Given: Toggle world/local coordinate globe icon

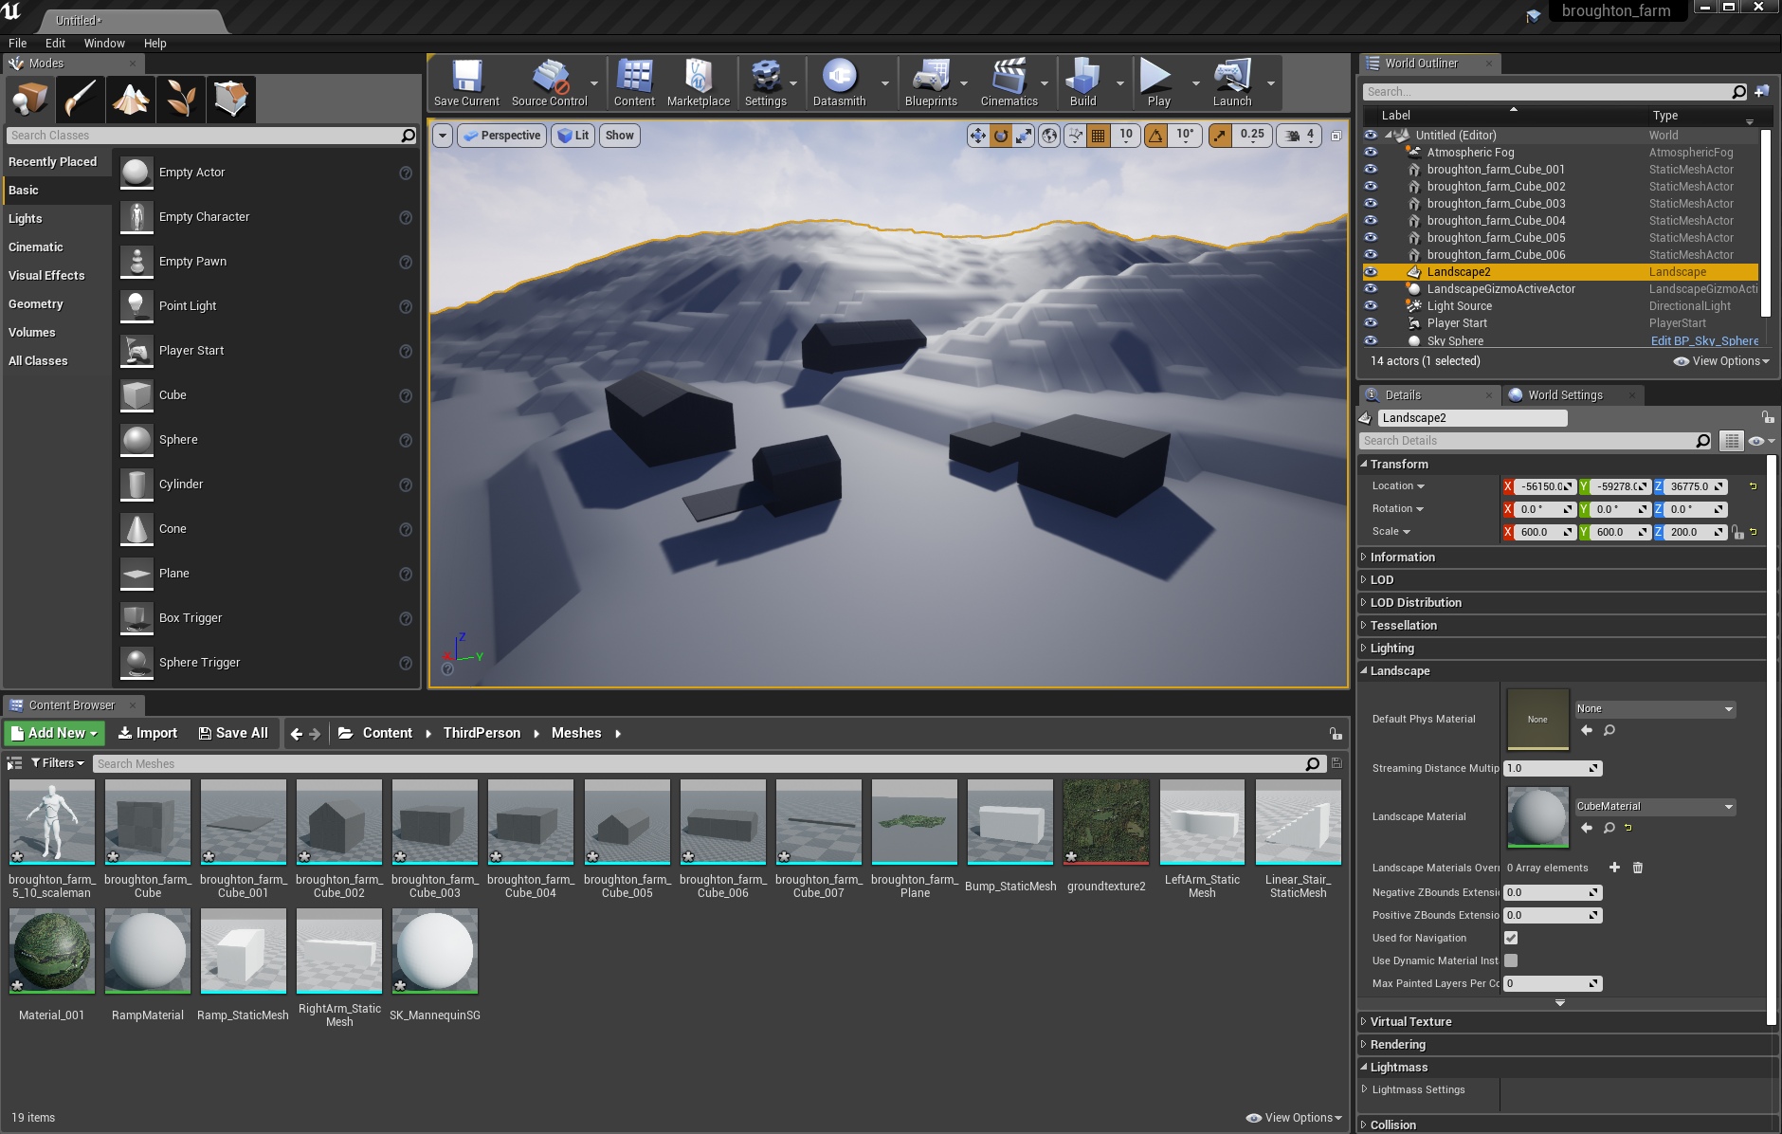Looking at the screenshot, I should pyautogui.click(x=1049, y=136).
